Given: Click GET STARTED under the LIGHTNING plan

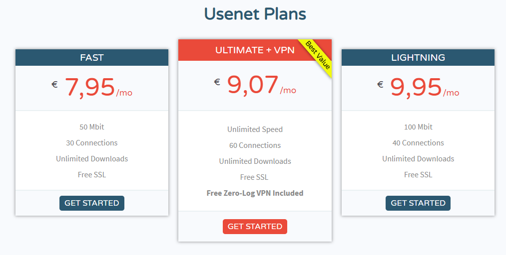Looking at the screenshot, I should 418,203.
